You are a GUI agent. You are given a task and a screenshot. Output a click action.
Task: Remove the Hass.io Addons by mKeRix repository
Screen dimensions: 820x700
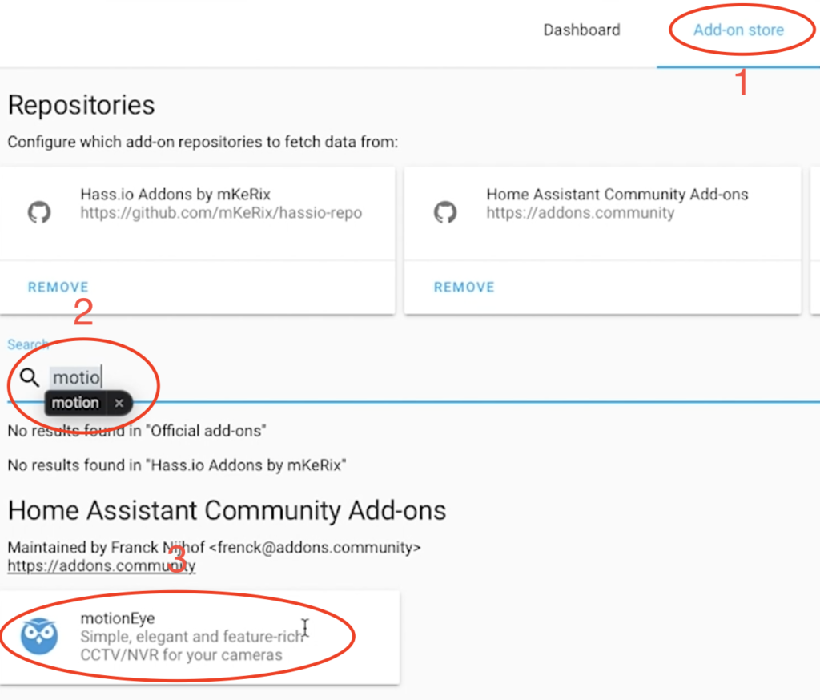pyautogui.click(x=58, y=287)
